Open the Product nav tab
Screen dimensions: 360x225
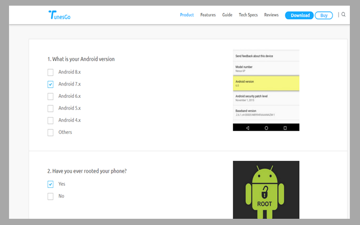[x=187, y=15]
